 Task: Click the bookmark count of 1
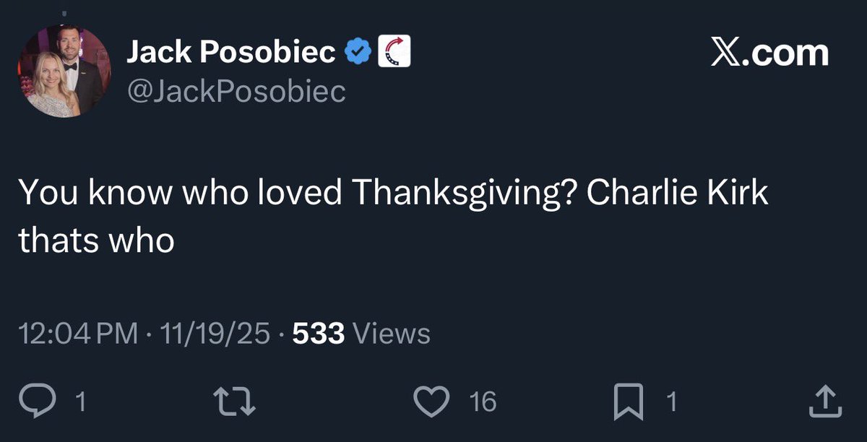[672, 402]
